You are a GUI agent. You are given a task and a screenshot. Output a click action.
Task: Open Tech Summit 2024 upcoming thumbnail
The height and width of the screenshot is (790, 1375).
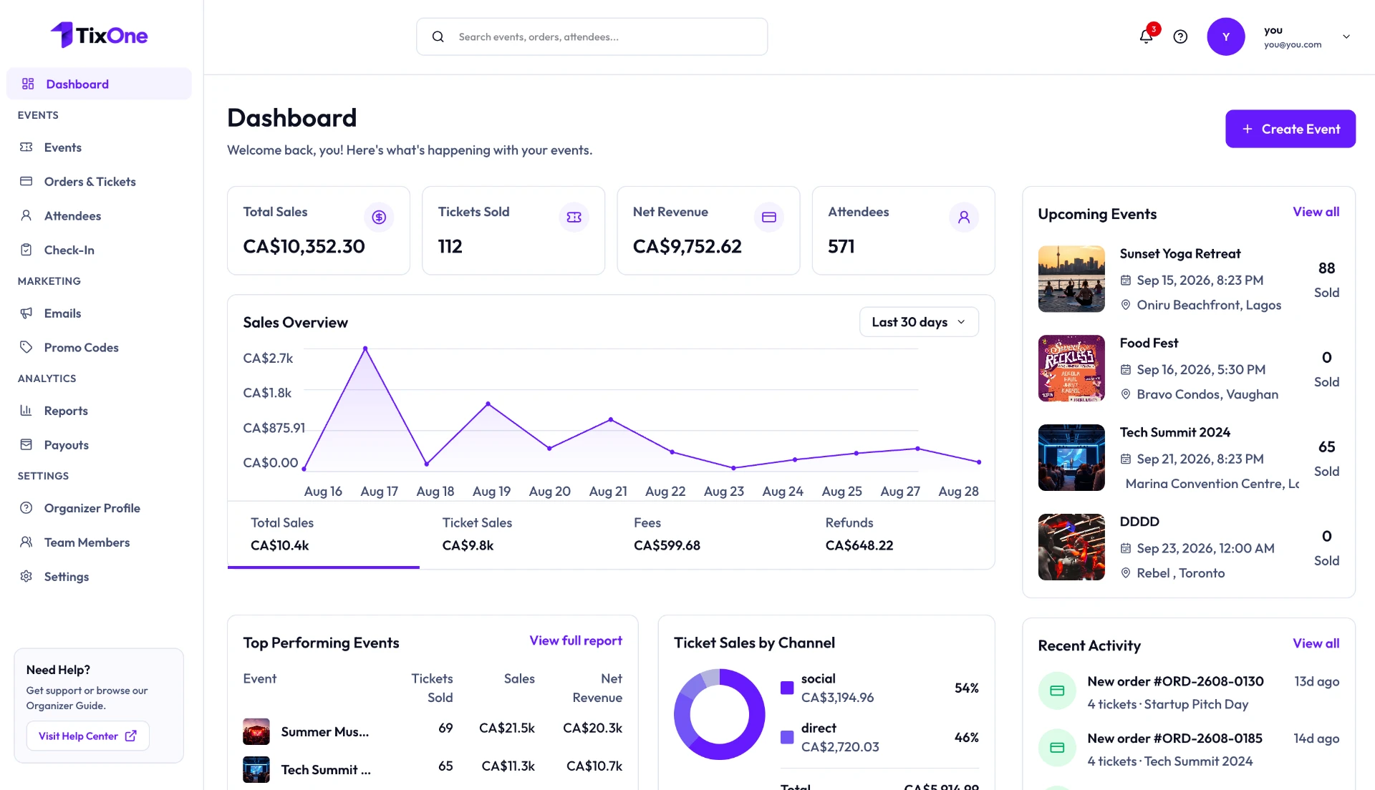[1071, 458]
